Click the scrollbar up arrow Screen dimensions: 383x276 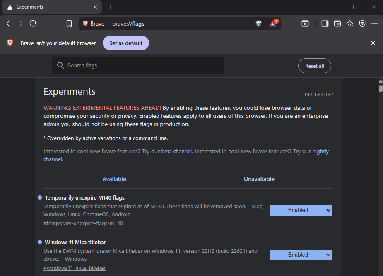[x=381, y=81]
